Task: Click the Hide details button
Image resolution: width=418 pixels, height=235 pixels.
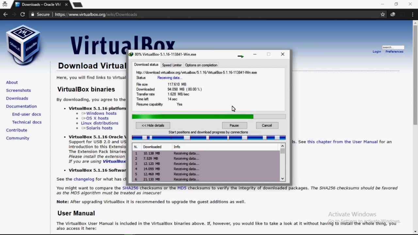Action: click(153, 125)
